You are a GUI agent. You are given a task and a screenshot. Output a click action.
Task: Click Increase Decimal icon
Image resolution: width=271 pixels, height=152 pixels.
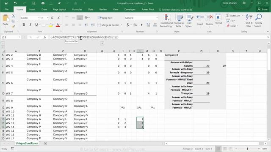[x=148, y=25]
